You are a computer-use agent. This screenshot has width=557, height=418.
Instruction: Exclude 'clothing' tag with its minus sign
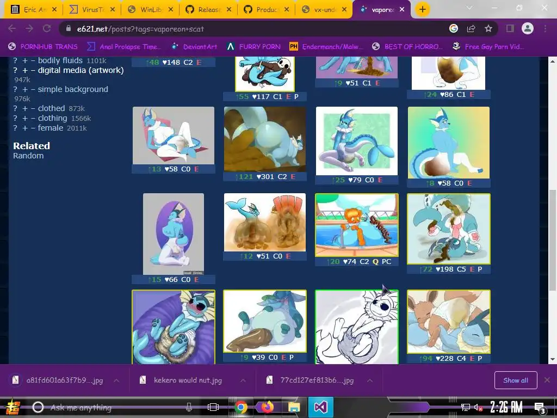33,118
